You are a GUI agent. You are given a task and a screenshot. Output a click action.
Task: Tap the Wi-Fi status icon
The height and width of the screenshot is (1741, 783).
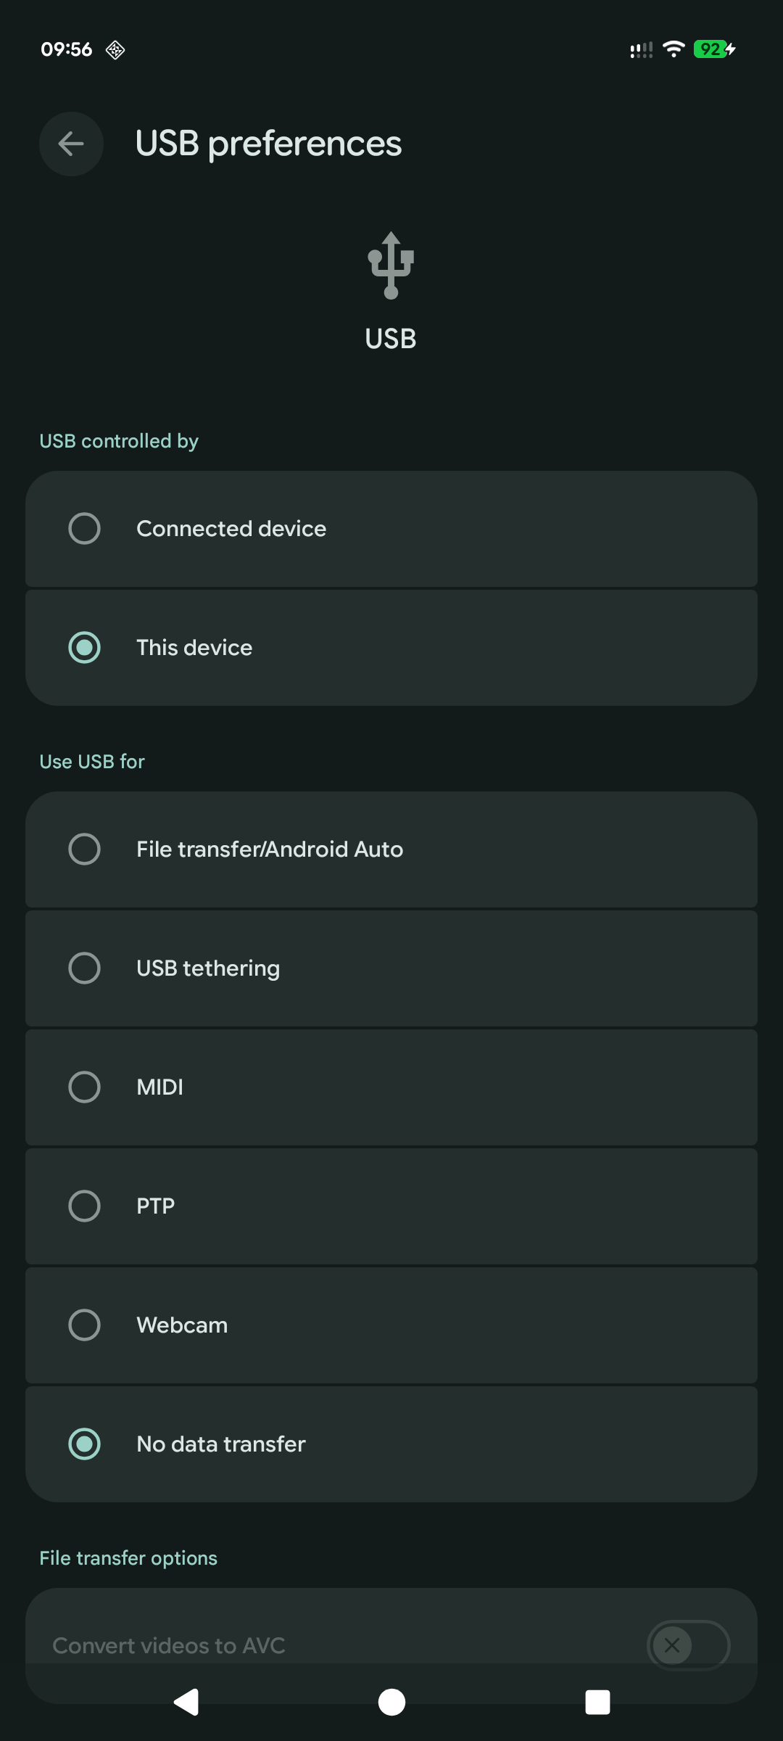[x=674, y=49]
